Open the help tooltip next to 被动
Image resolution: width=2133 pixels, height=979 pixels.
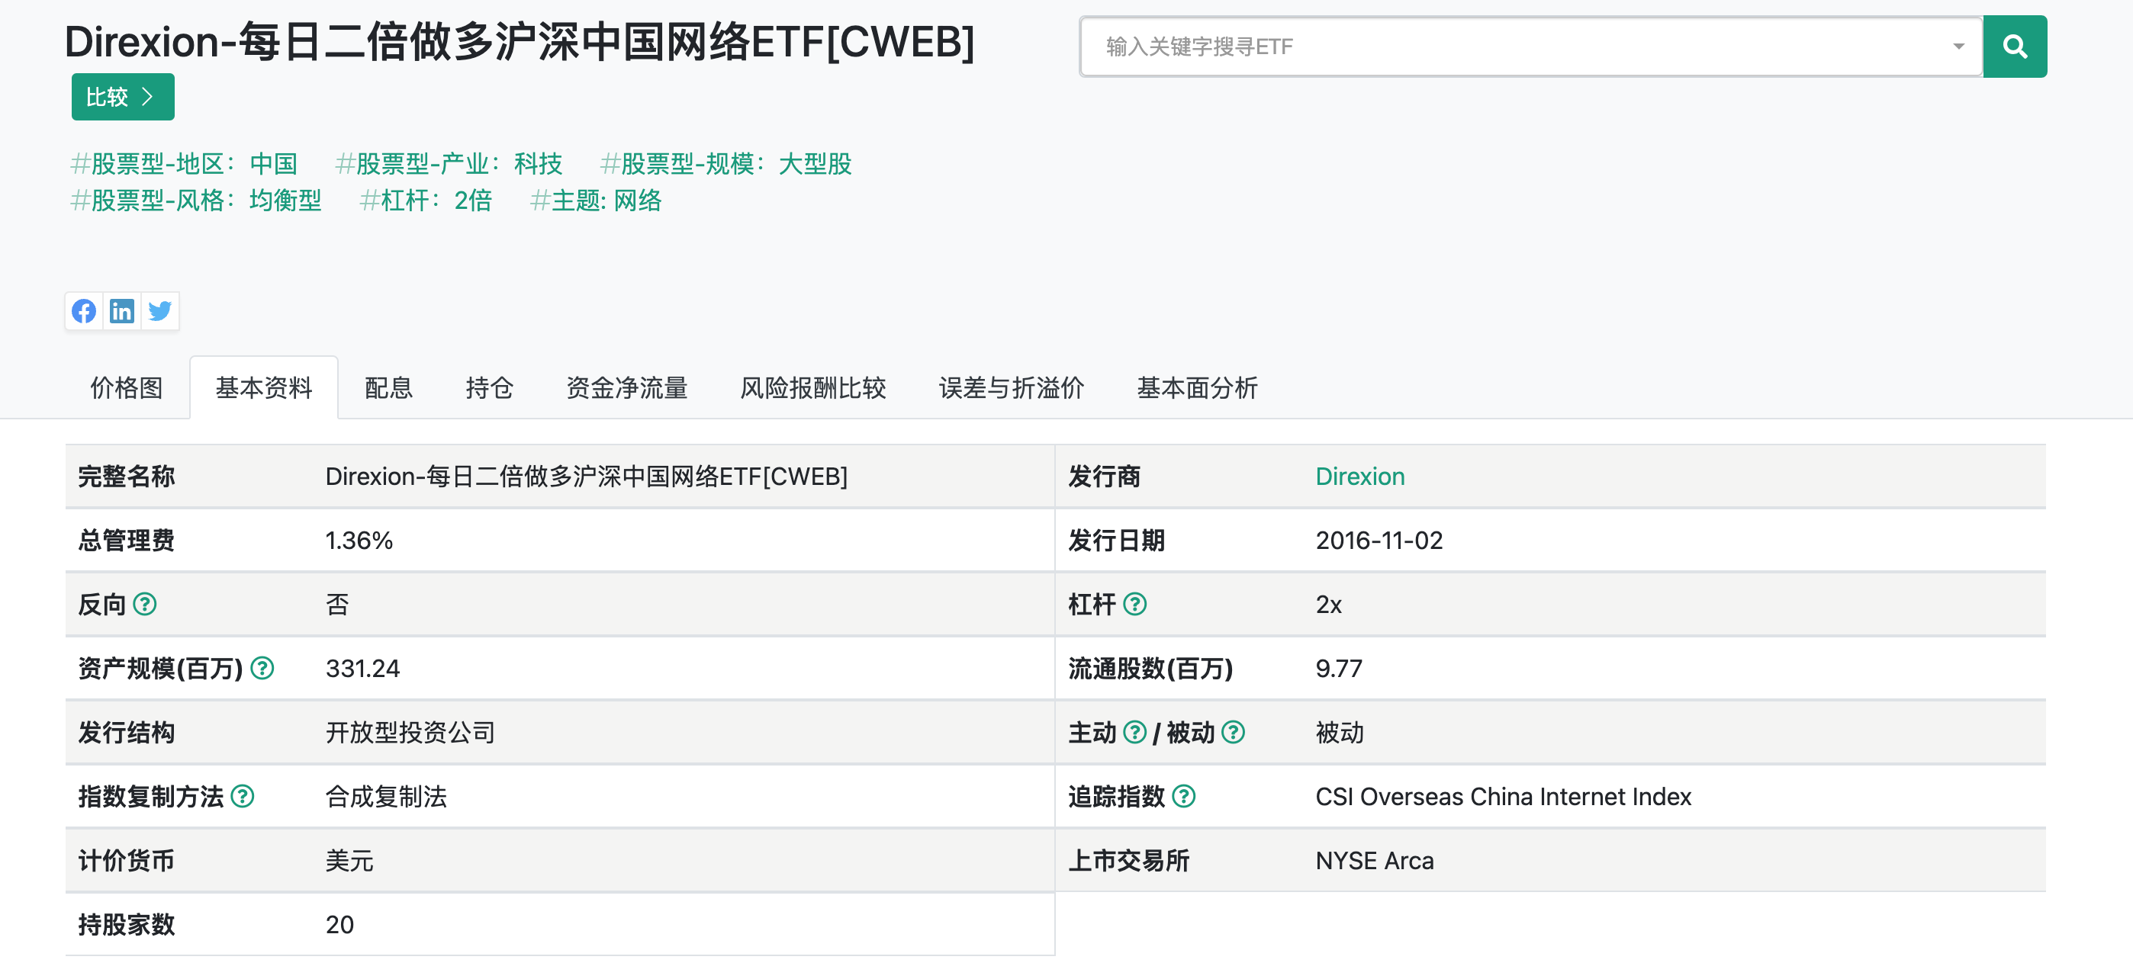click(1234, 733)
